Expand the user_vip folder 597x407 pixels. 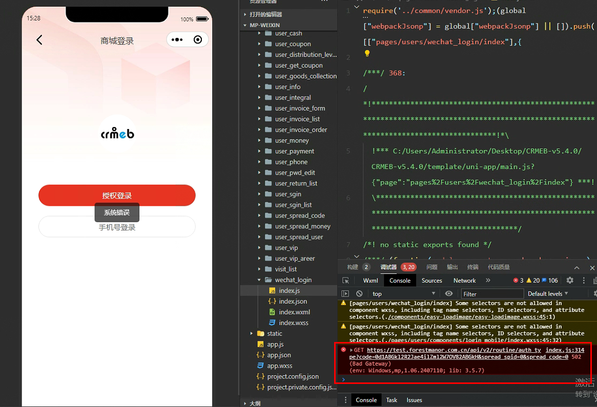coord(259,248)
